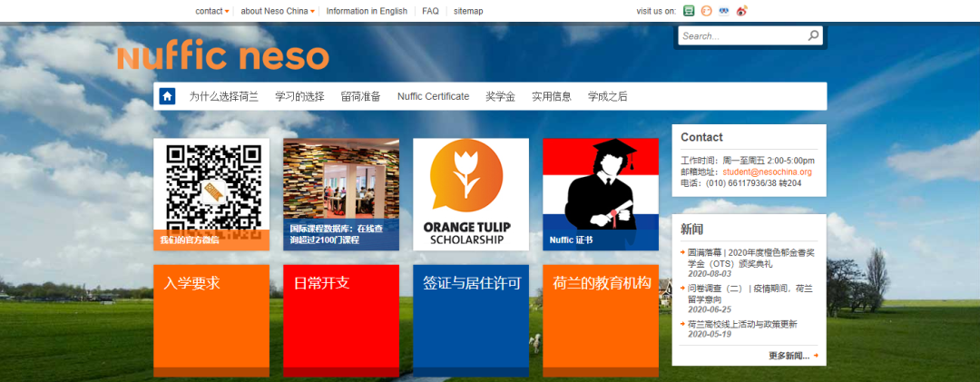Image resolution: width=980 pixels, height=382 pixels.
Task: Click the news date 2020-06-25
Action: 710,309
